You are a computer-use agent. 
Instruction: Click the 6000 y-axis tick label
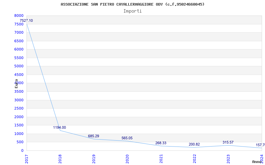coord(19,49)
